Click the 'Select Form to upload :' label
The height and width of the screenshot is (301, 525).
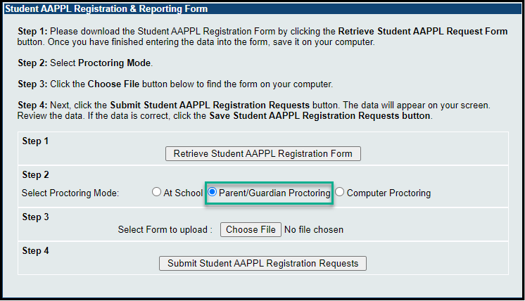tap(165, 229)
